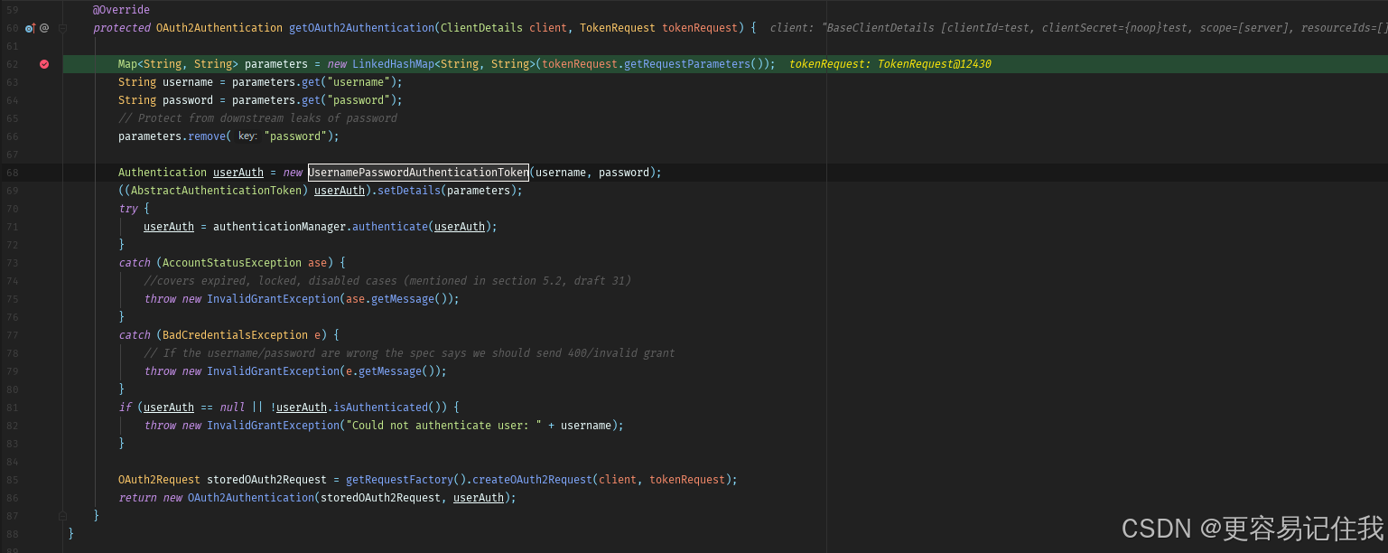The height and width of the screenshot is (553, 1388).
Task: Click setDetails method call
Action: point(409,191)
